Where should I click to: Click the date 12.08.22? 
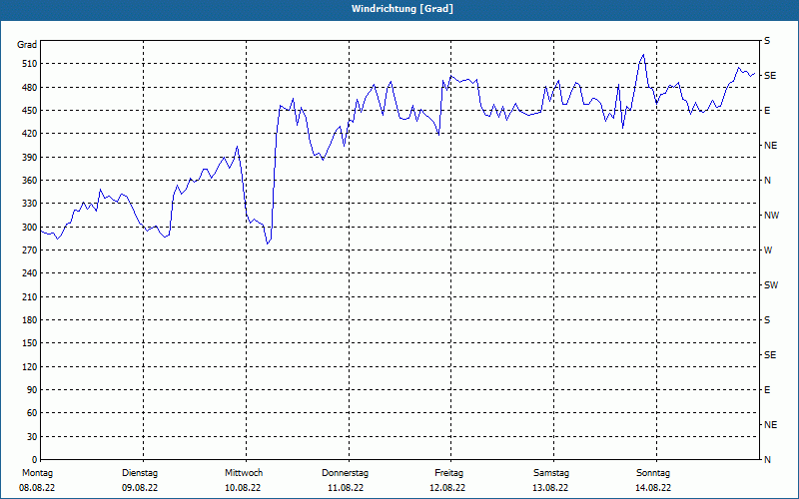click(447, 488)
